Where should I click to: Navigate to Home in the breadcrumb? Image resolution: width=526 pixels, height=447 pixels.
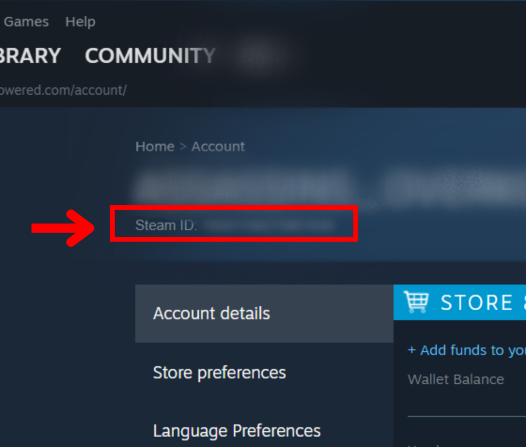155,147
